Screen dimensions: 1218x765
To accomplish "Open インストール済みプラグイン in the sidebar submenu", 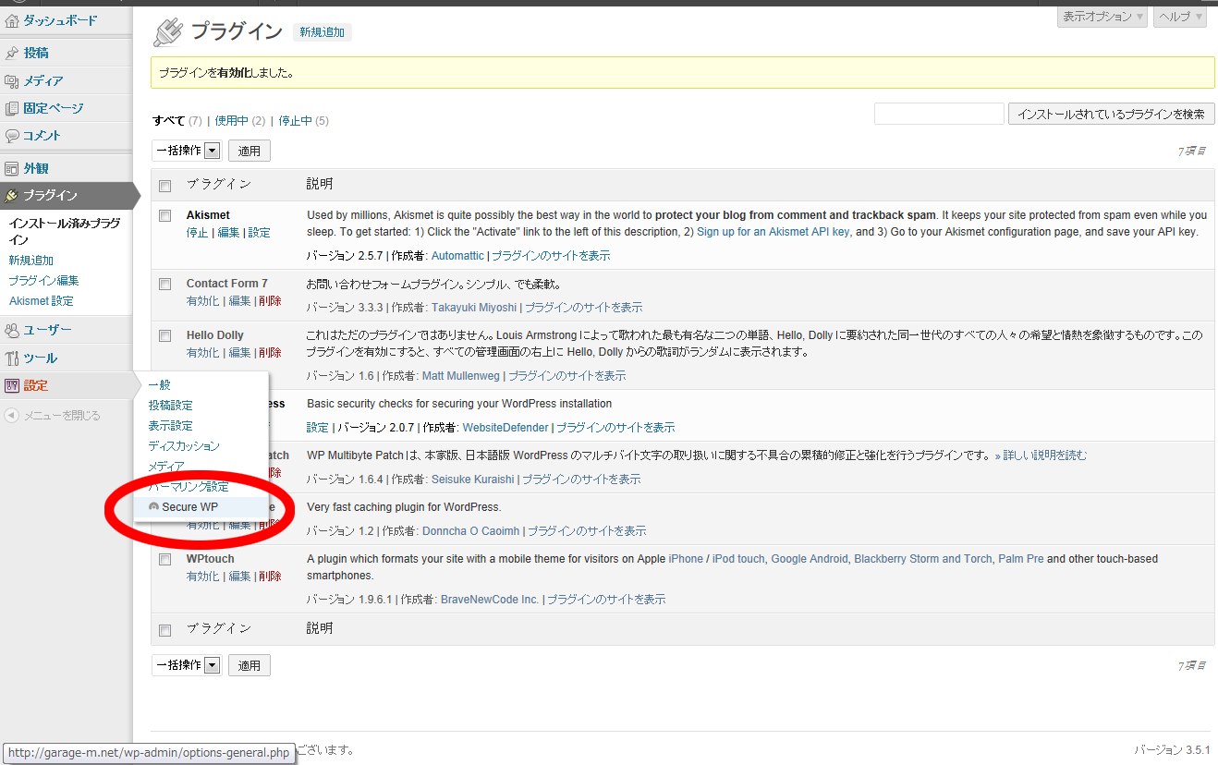I will [65, 232].
